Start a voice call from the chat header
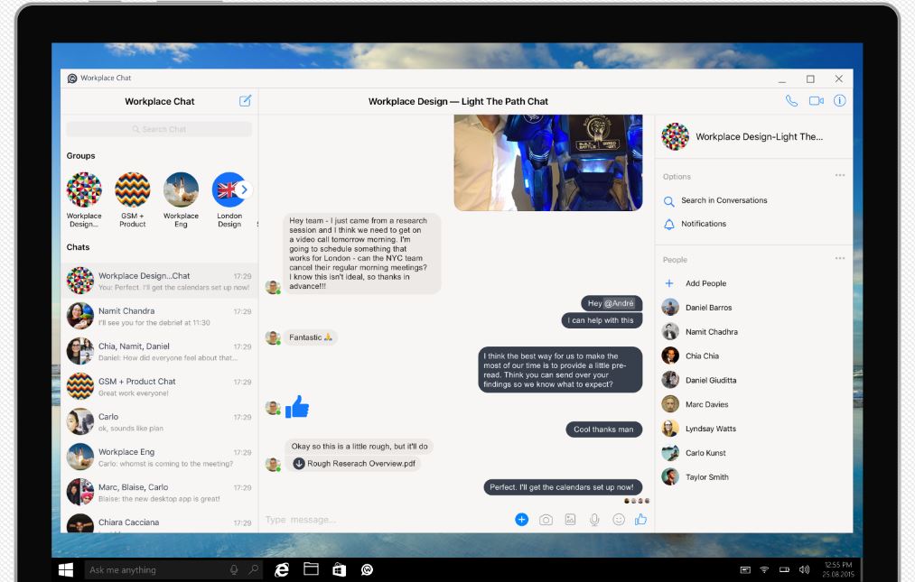Image resolution: width=915 pixels, height=582 pixels. point(792,100)
